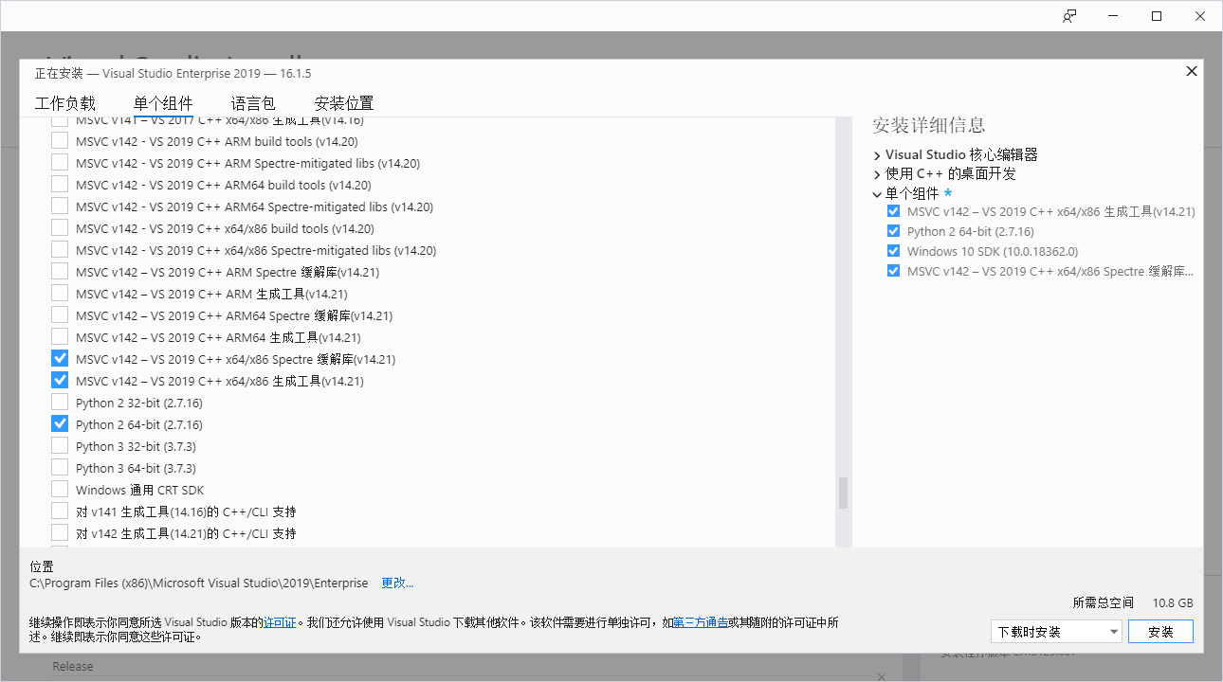1223x682 pixels.
Task: Click the 安装详细信息 heading
Action: pos(928,125)
